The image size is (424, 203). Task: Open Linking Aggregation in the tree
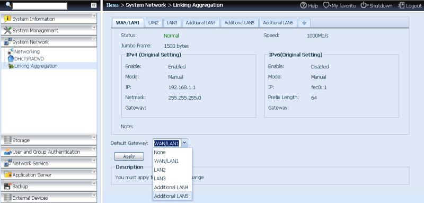click(x=36, y=66)
